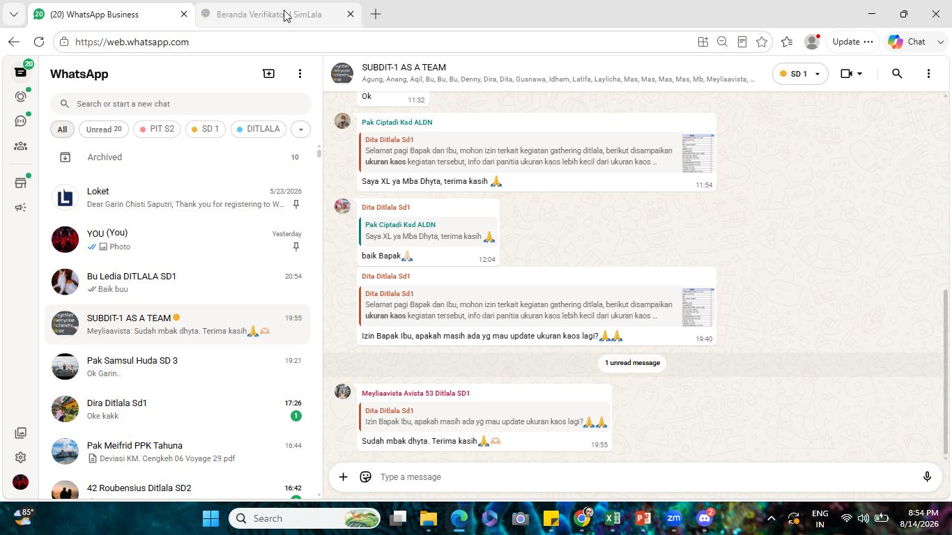Toggle the PIT S2 label filter
Screen dimensions: 952x535
point(157,129)
